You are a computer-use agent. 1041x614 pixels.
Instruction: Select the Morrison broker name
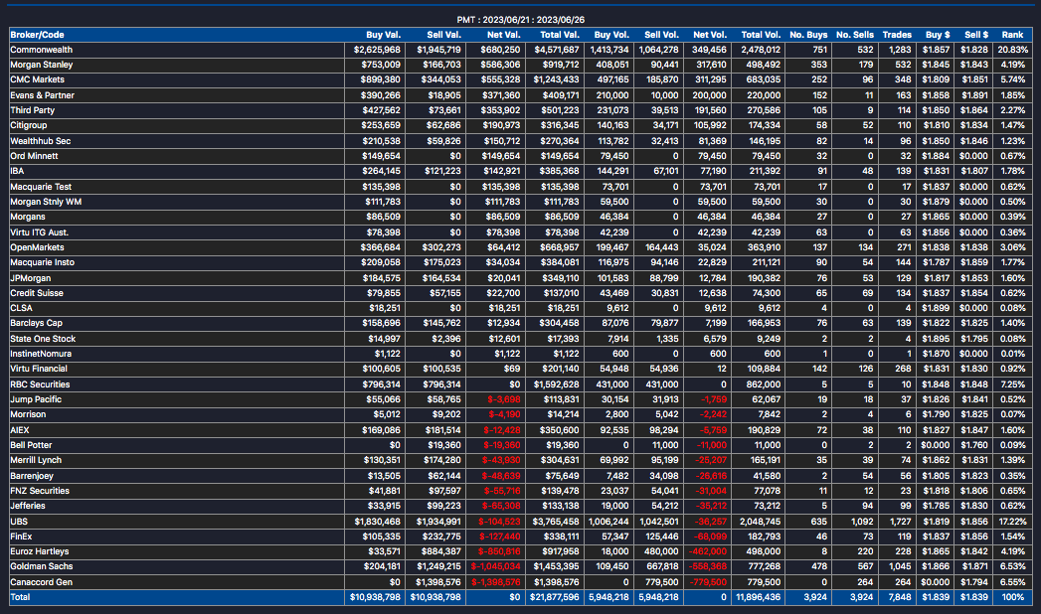pyautogui.click(x=28, y=414)
